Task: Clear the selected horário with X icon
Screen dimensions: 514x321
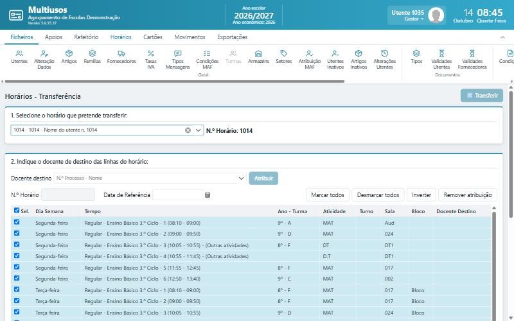Action: click(188, 130)
